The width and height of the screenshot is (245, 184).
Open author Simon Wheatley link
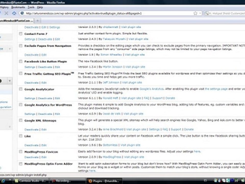111,55
